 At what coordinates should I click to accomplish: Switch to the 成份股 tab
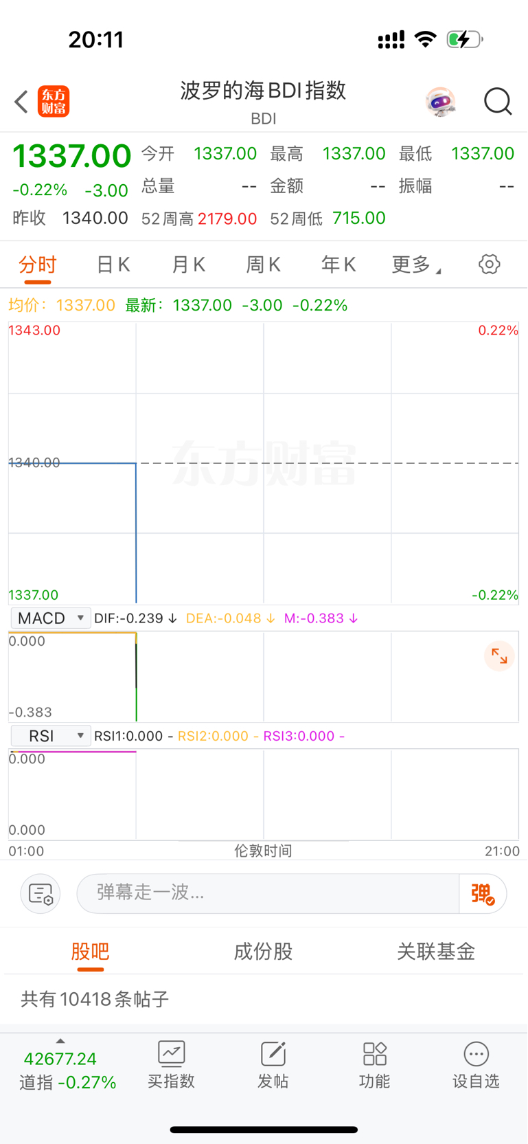263,952
